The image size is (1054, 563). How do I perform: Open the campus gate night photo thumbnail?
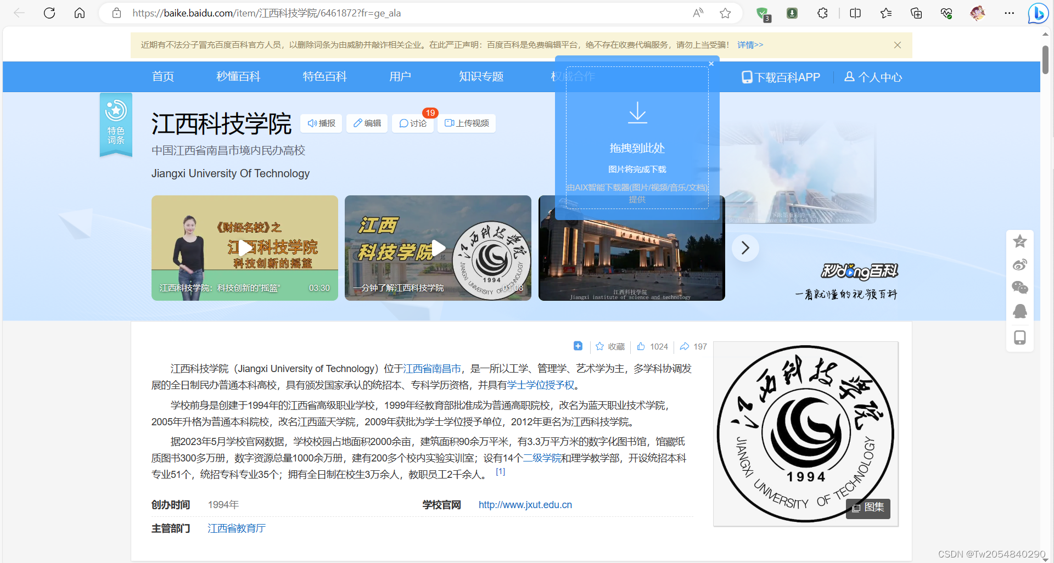click(632, 248)
